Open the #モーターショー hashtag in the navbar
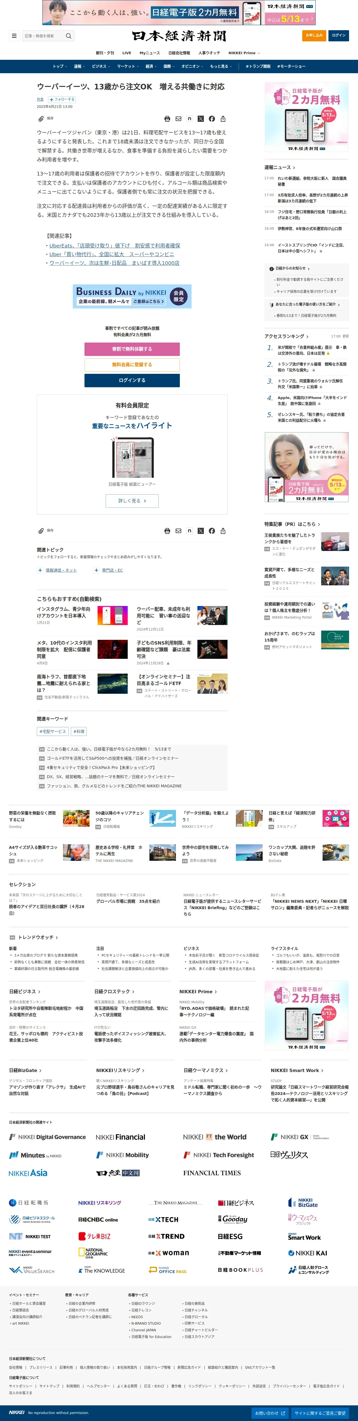This screenshot has width=358, height=1421. point(291,66)
